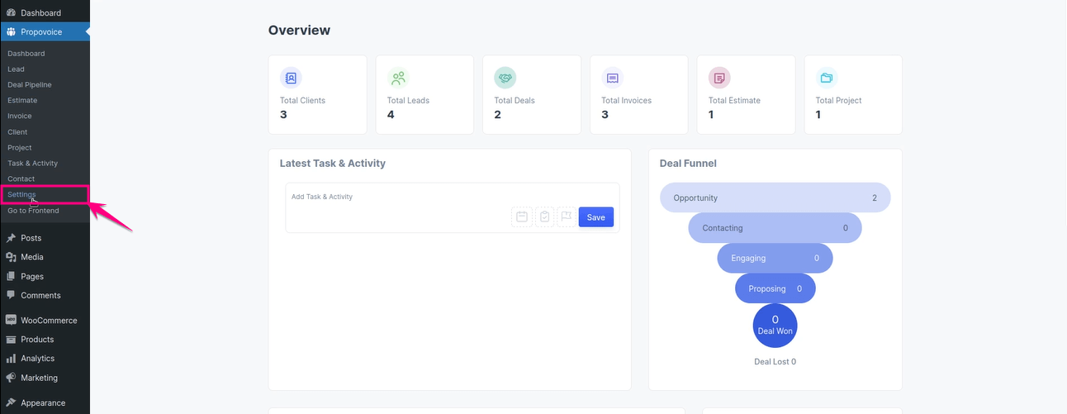This screenshot has width=1067, height=414.
Task: Click the clipboard task type icon
Action: (544, 217)
